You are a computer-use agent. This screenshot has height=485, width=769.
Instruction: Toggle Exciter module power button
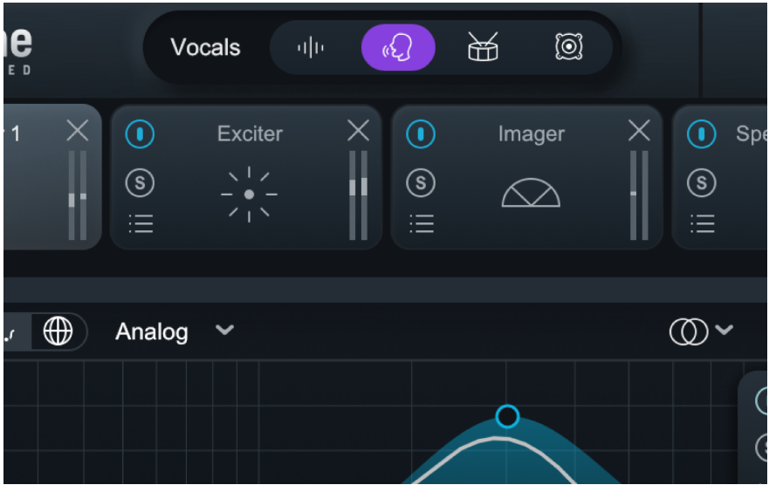click(140, 133)
